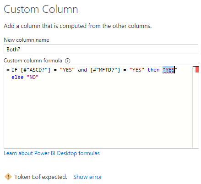Click the formula info icon next to Custom column formula
Viewport: 201px width, 184px height.
coord(67,61)
